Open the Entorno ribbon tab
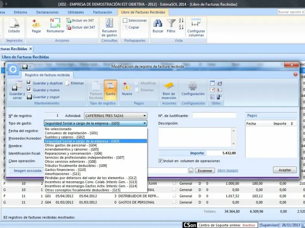305x228 pixels. point(21,12)
